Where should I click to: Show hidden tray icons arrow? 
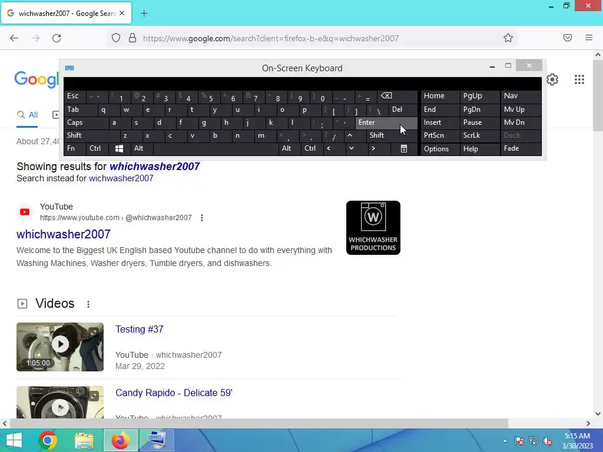(505, 441)
